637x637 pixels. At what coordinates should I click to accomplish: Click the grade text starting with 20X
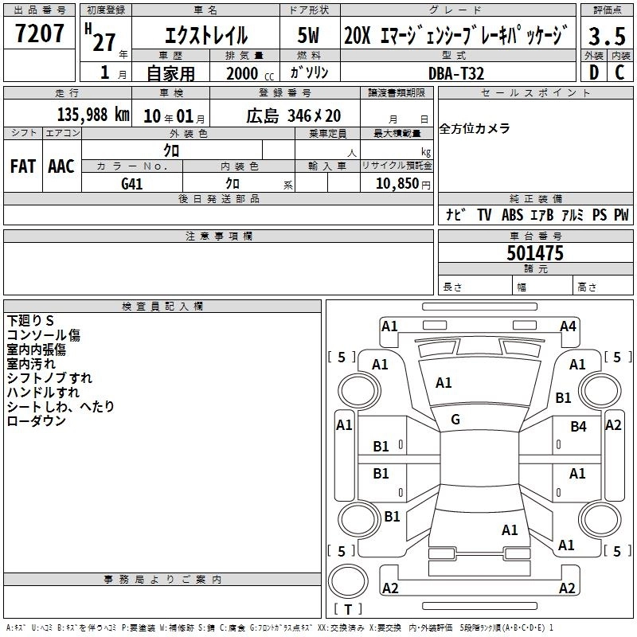(455, 35)
